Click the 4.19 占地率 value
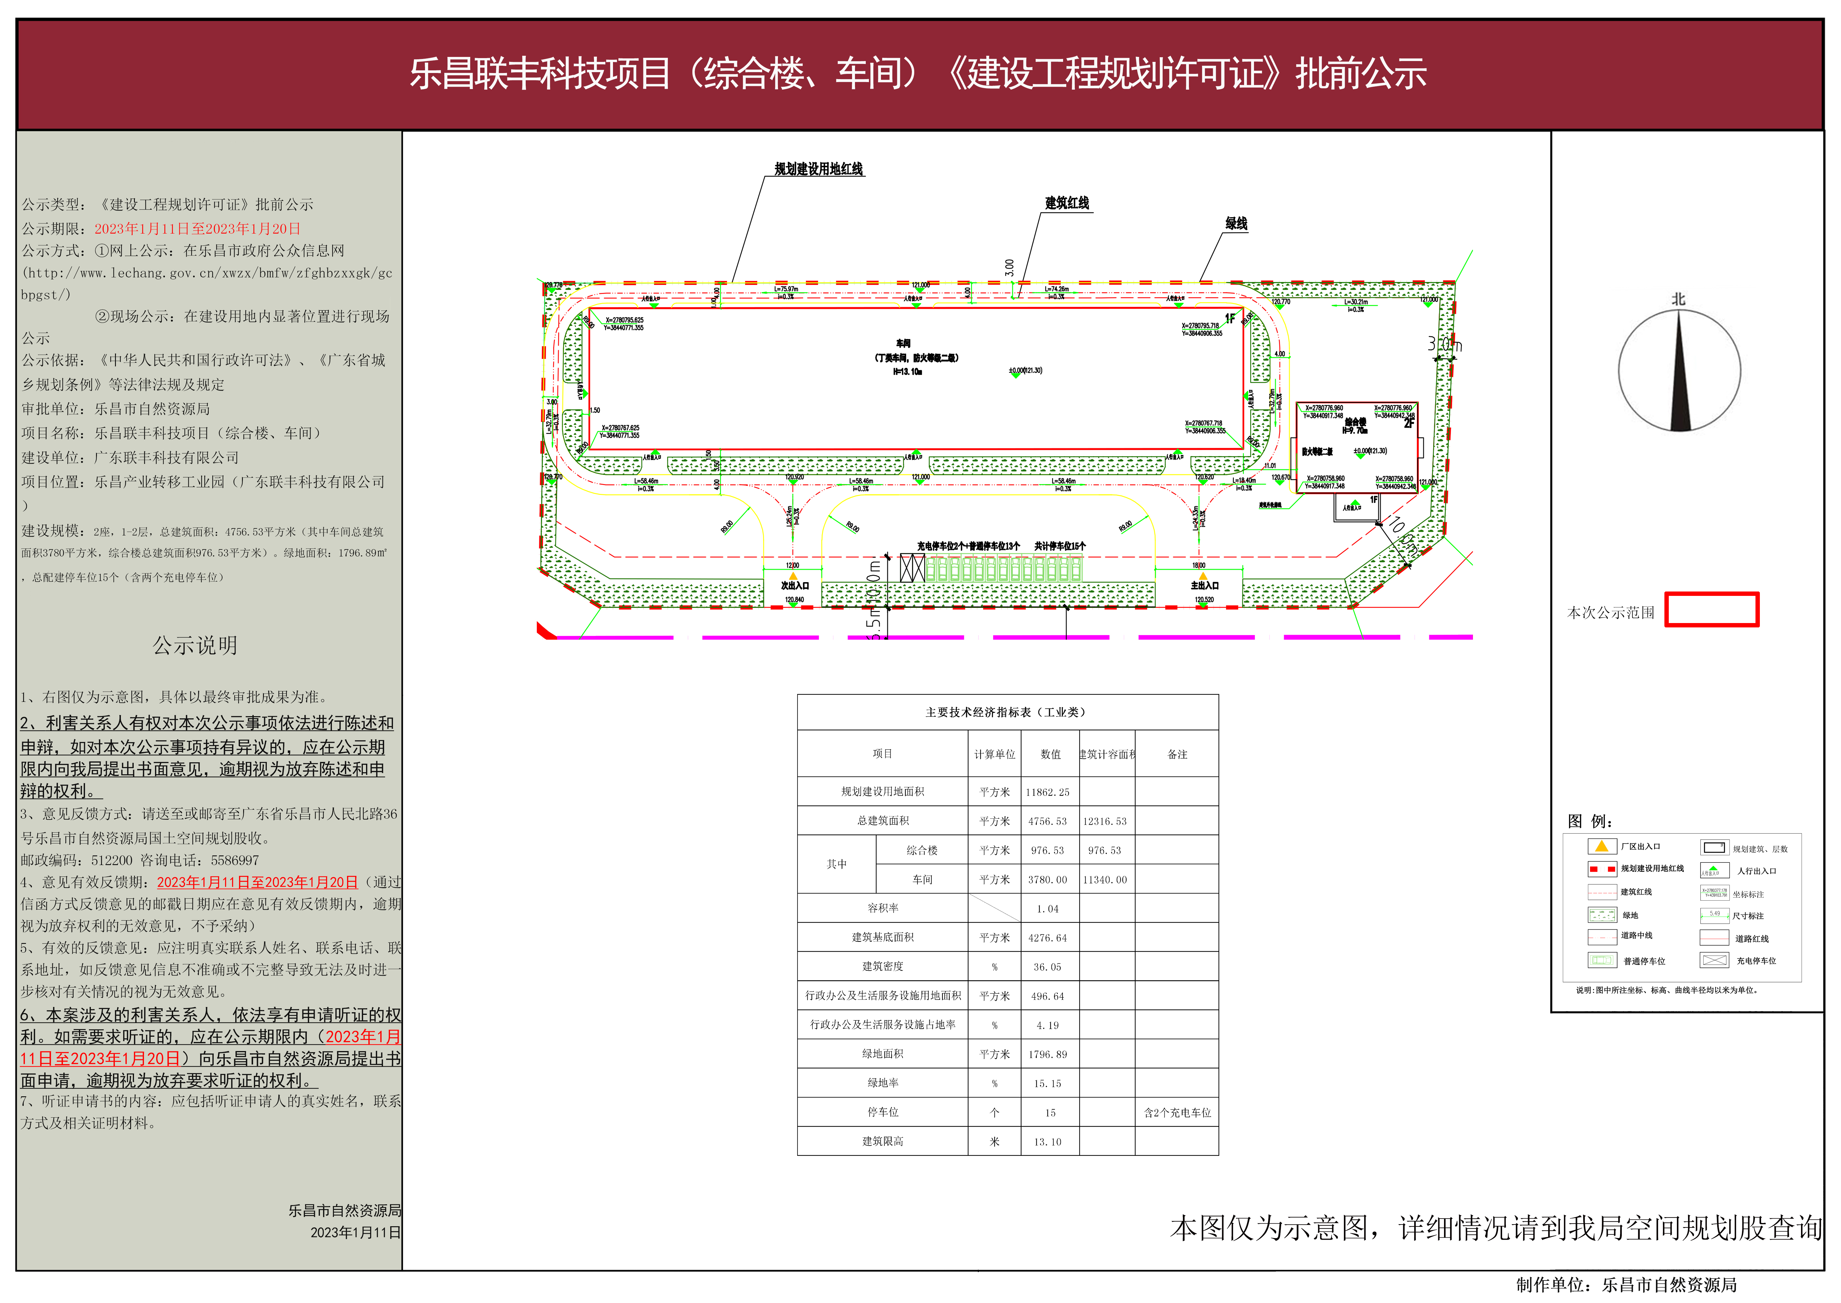1841x1303 pixels. (x=1048, y=1025)
